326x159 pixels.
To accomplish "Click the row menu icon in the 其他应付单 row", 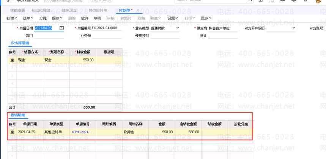I will tap(12, 132).
